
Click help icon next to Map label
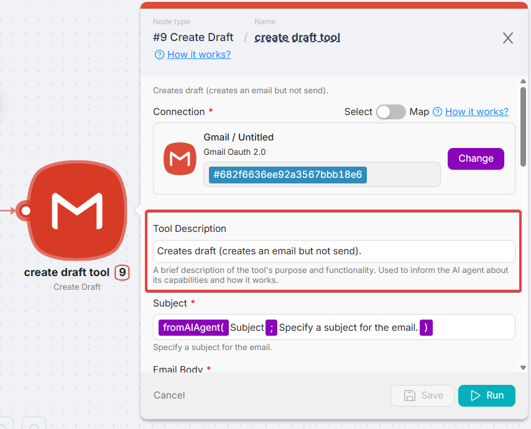437,112
